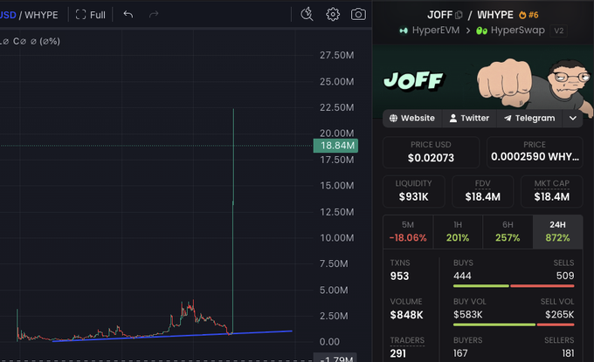594x362 pixels.
Task: Click the PRICE USD $0.02073 box
Action: pyautogui.click(x=432, y=152)
